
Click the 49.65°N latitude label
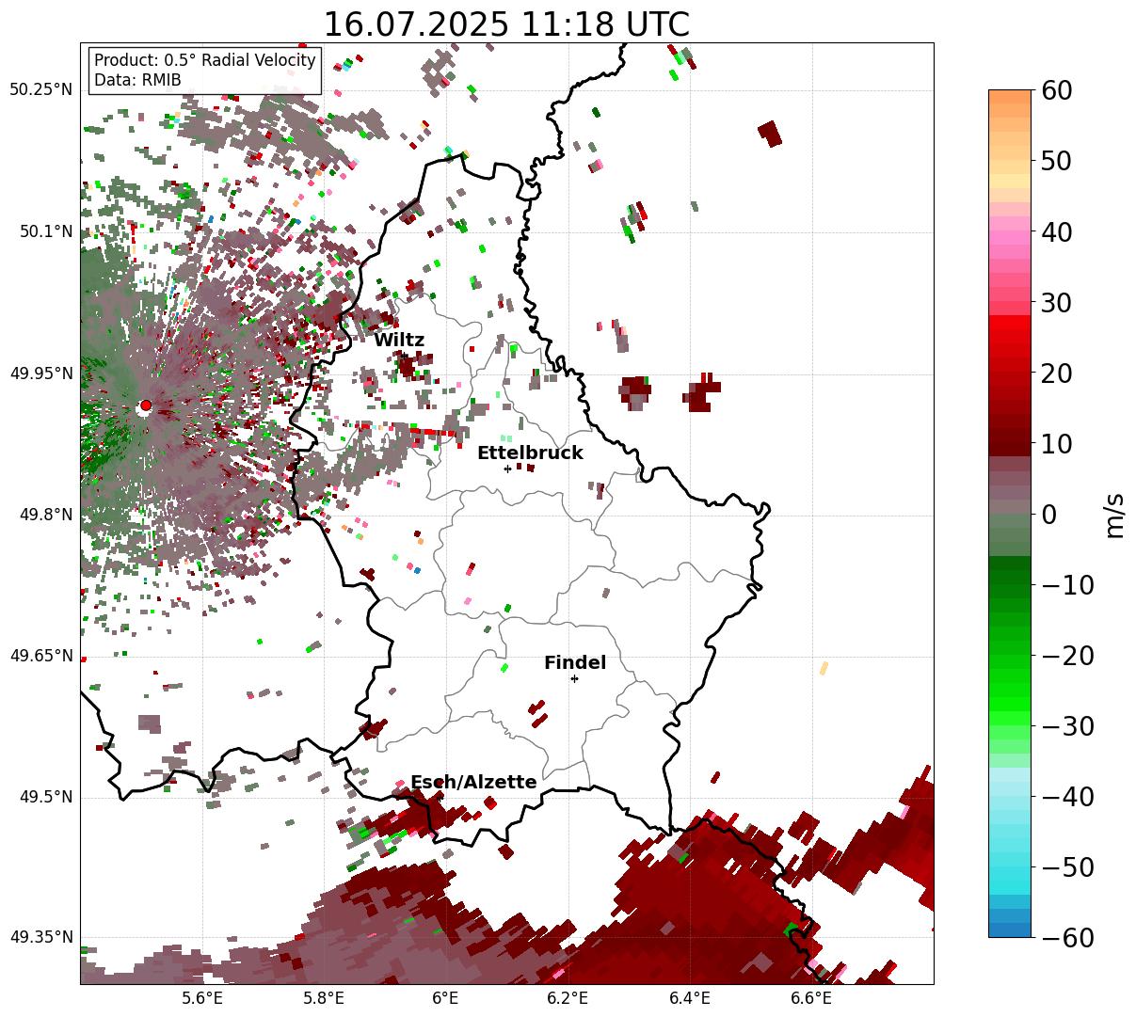(41, 656)
